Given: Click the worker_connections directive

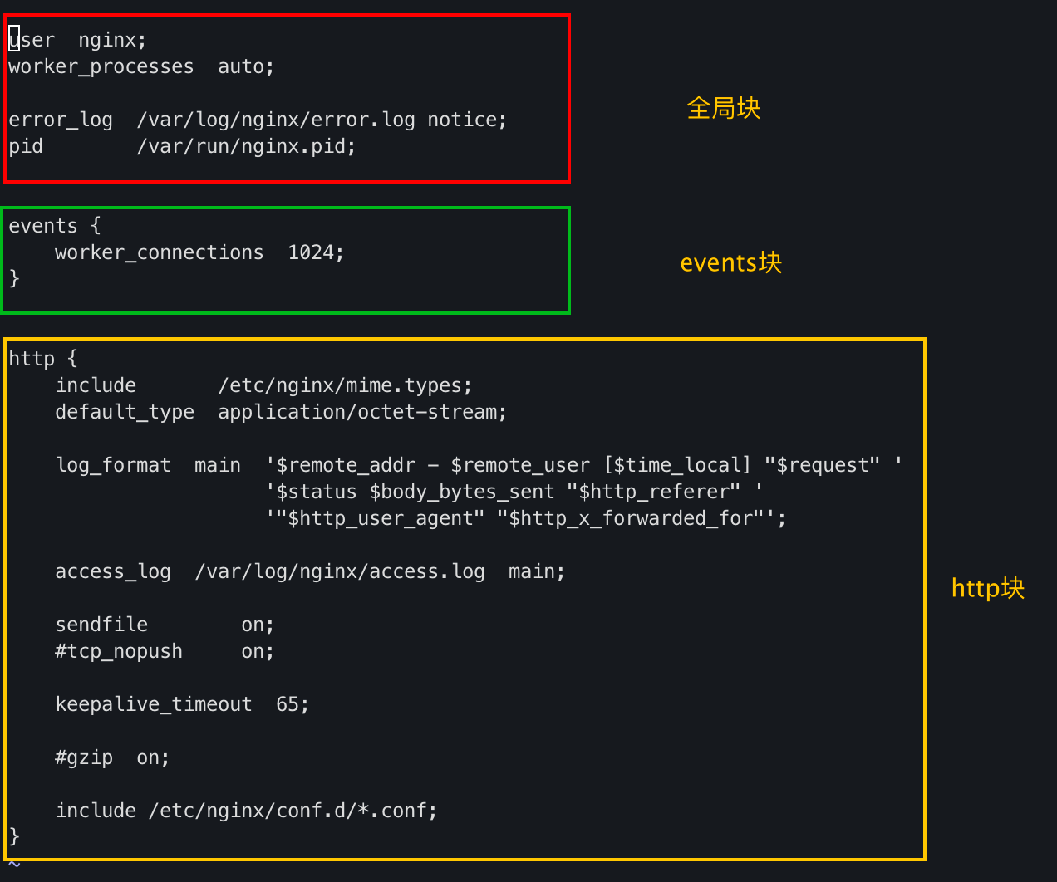Looking at the screenshot, I should tap(159, 252).
